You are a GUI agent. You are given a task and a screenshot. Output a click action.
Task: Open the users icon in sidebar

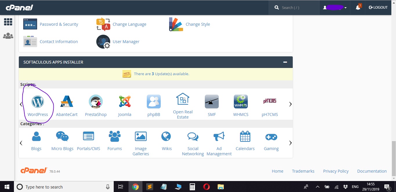pos(8,36)
